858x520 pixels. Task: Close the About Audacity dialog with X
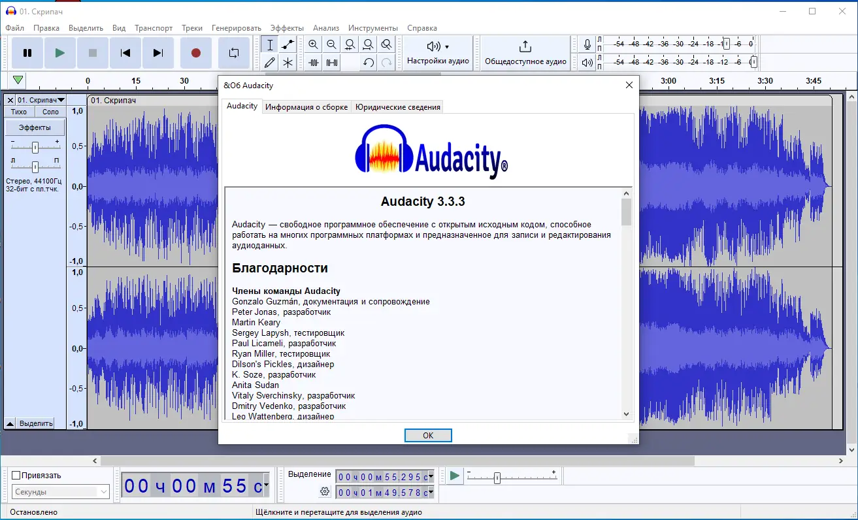[629, 85]
